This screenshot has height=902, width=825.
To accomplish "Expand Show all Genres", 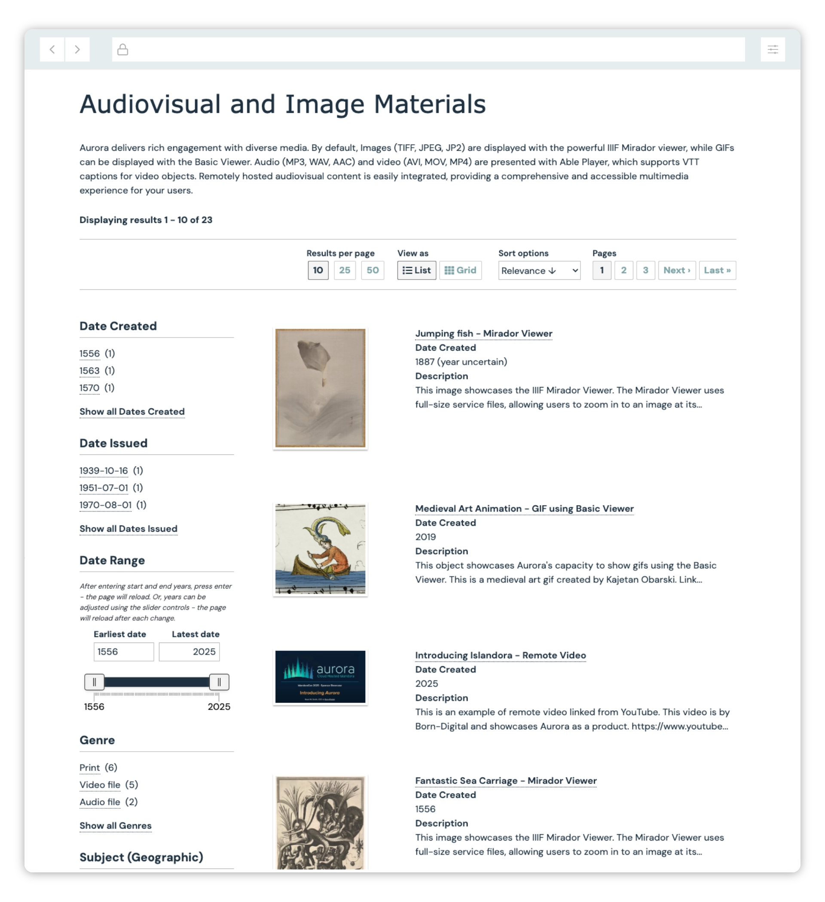I will point(116,827).
